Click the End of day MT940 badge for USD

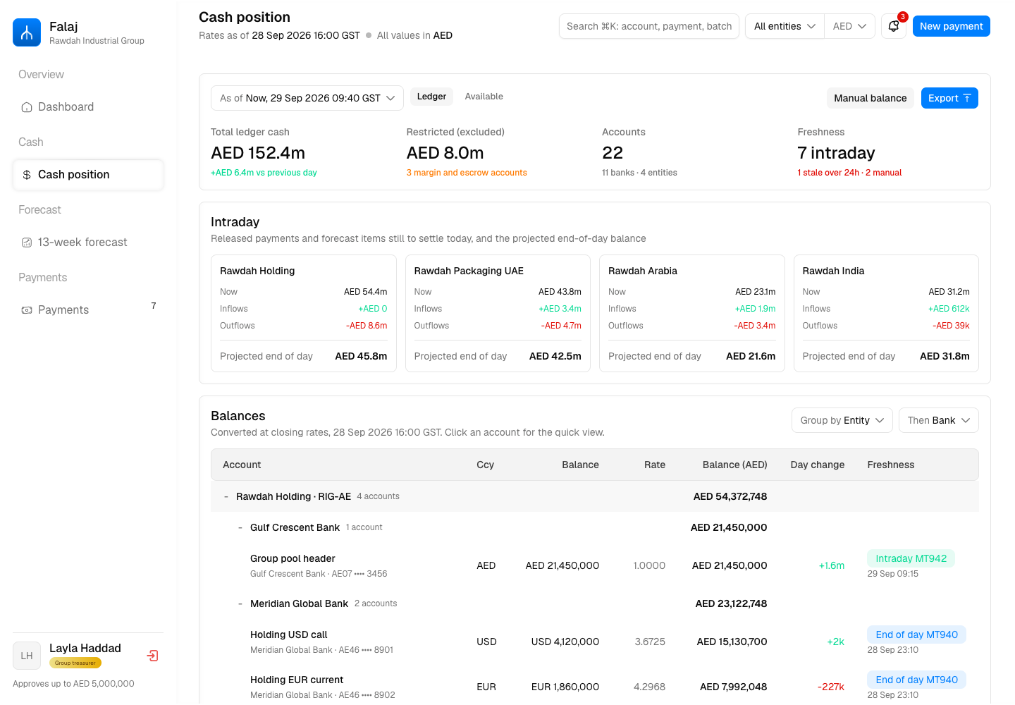coord(916,634)
